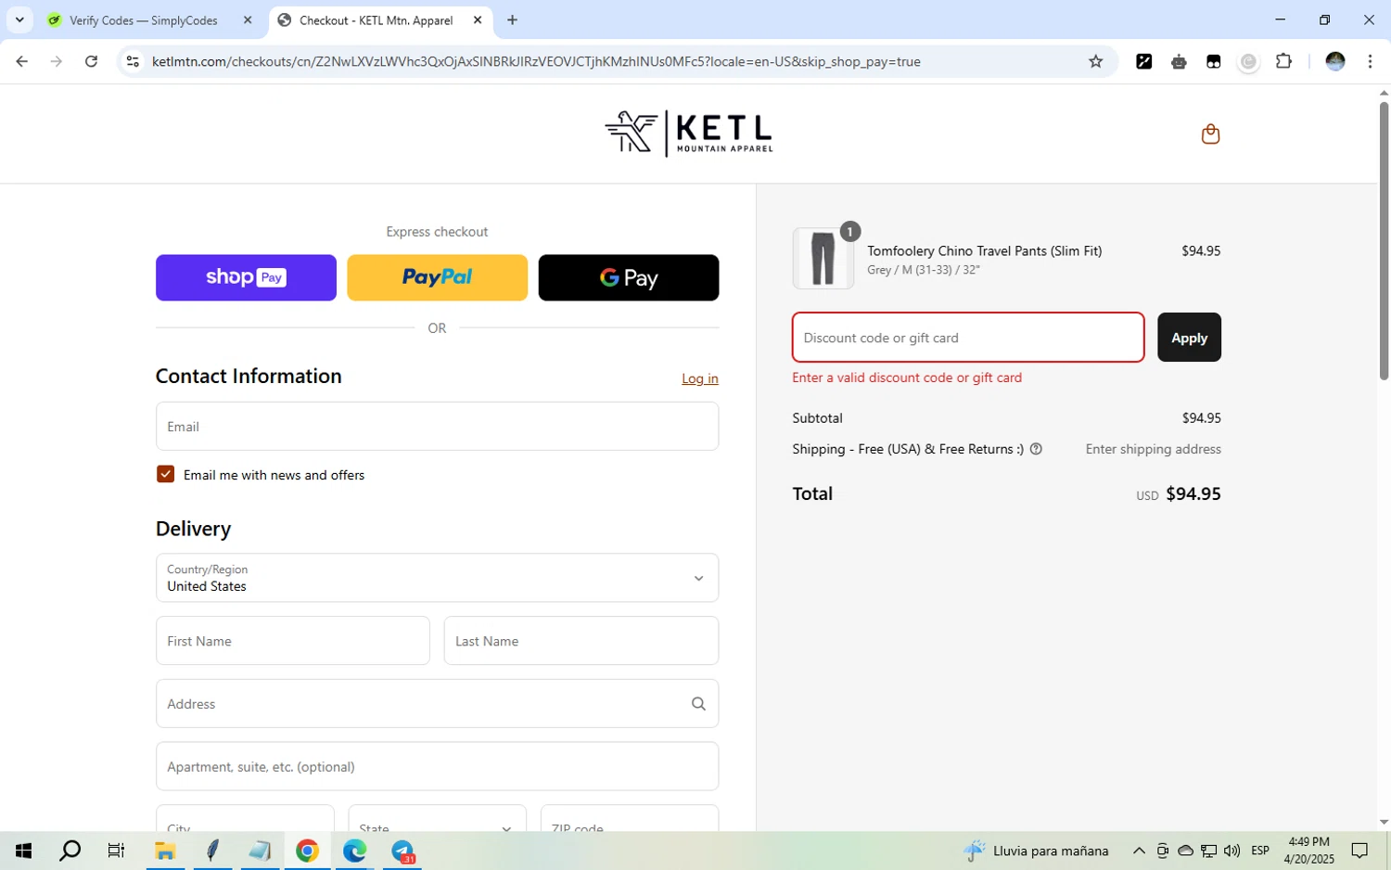Focus the Discount code or gift card field
This screenshot has height=870, width=1391.
pos(967,338)
